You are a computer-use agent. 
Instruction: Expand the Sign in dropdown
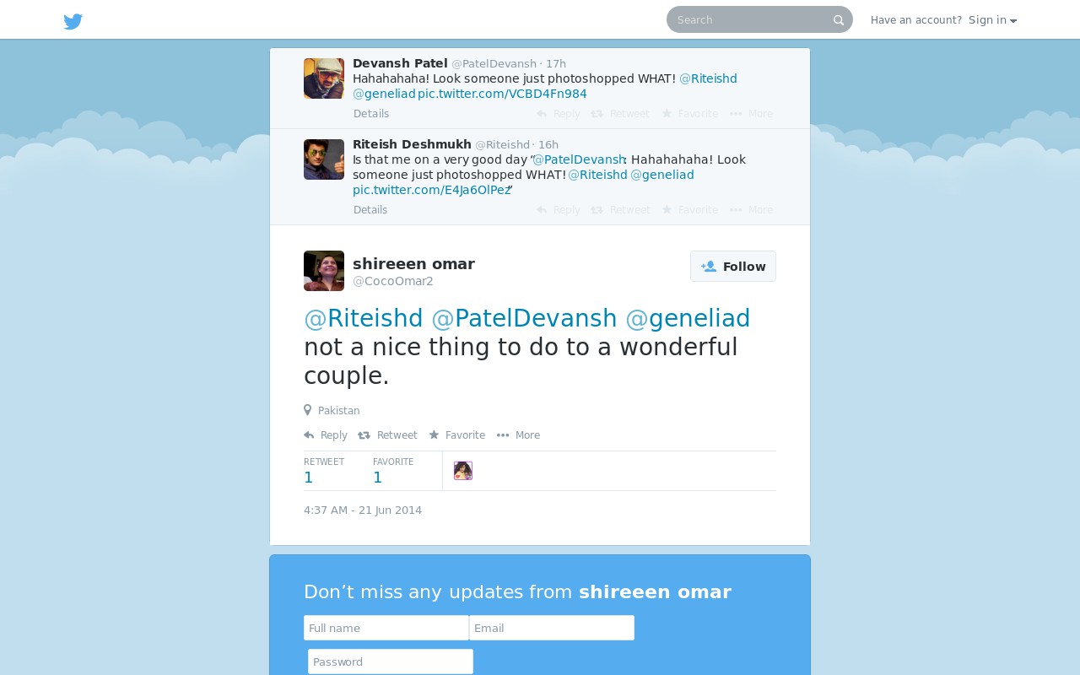tap(992, 20)
